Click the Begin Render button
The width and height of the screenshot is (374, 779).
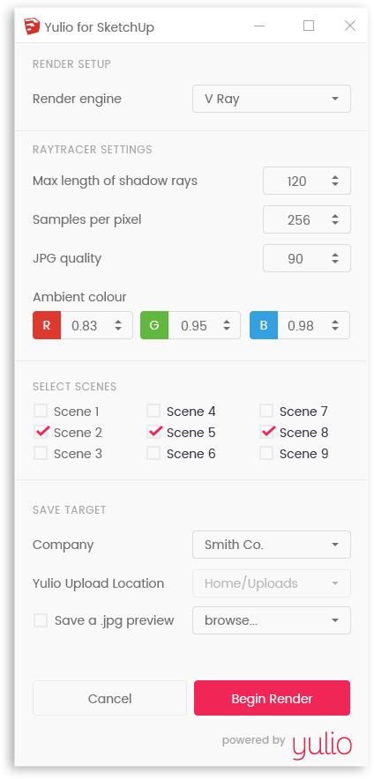coord(272,698)
